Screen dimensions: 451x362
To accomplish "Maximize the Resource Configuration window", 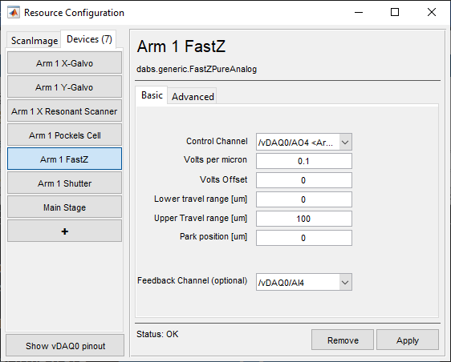I will click(395, 12).
